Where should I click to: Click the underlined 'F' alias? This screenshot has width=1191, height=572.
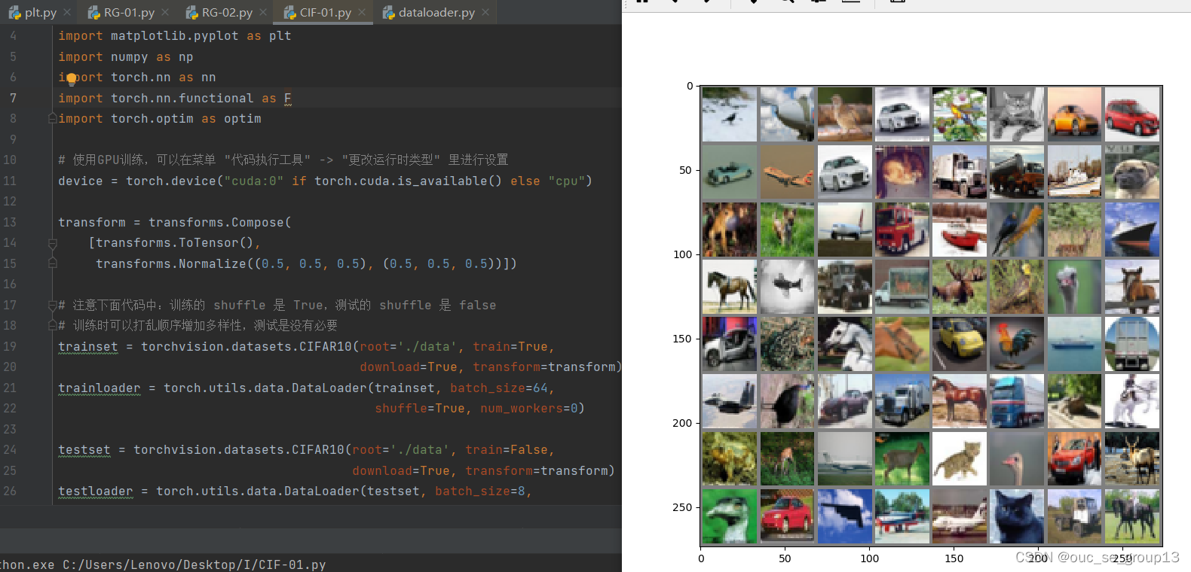287,98
